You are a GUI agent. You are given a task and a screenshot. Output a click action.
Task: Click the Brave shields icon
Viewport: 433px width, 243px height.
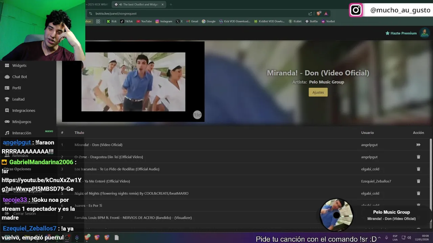pyautogui.click(x=319, y=13)
